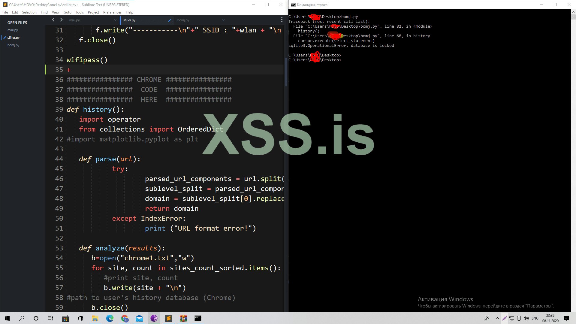Viewport: 576px width, 324px height.
Task: Focus Sublime Text via its taskbar icon
Action: (169, 318)
